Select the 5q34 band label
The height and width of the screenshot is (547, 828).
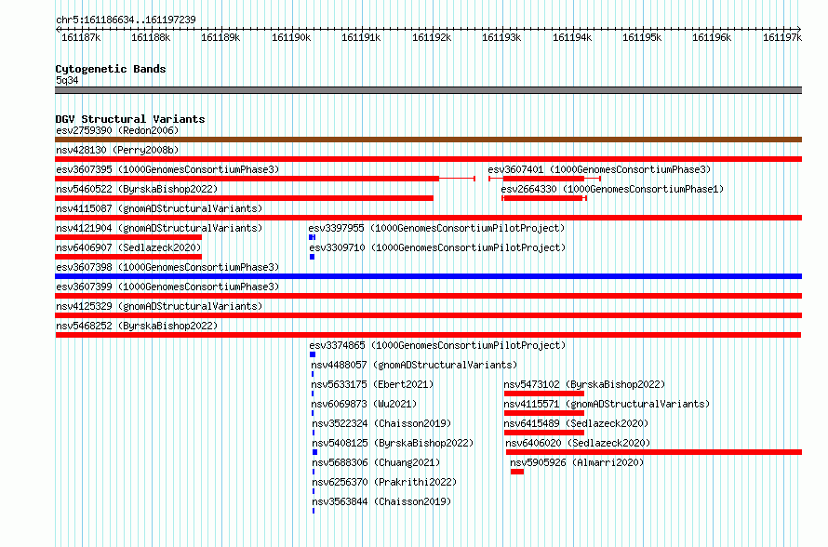(x=67, y=80)
